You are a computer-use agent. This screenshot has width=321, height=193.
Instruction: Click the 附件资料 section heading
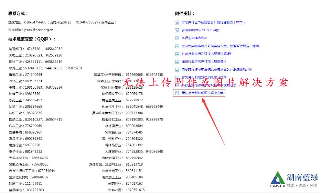(x=185, y=14)
